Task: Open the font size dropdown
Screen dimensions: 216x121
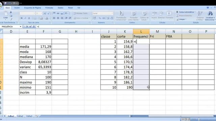Action: point(41,13)
